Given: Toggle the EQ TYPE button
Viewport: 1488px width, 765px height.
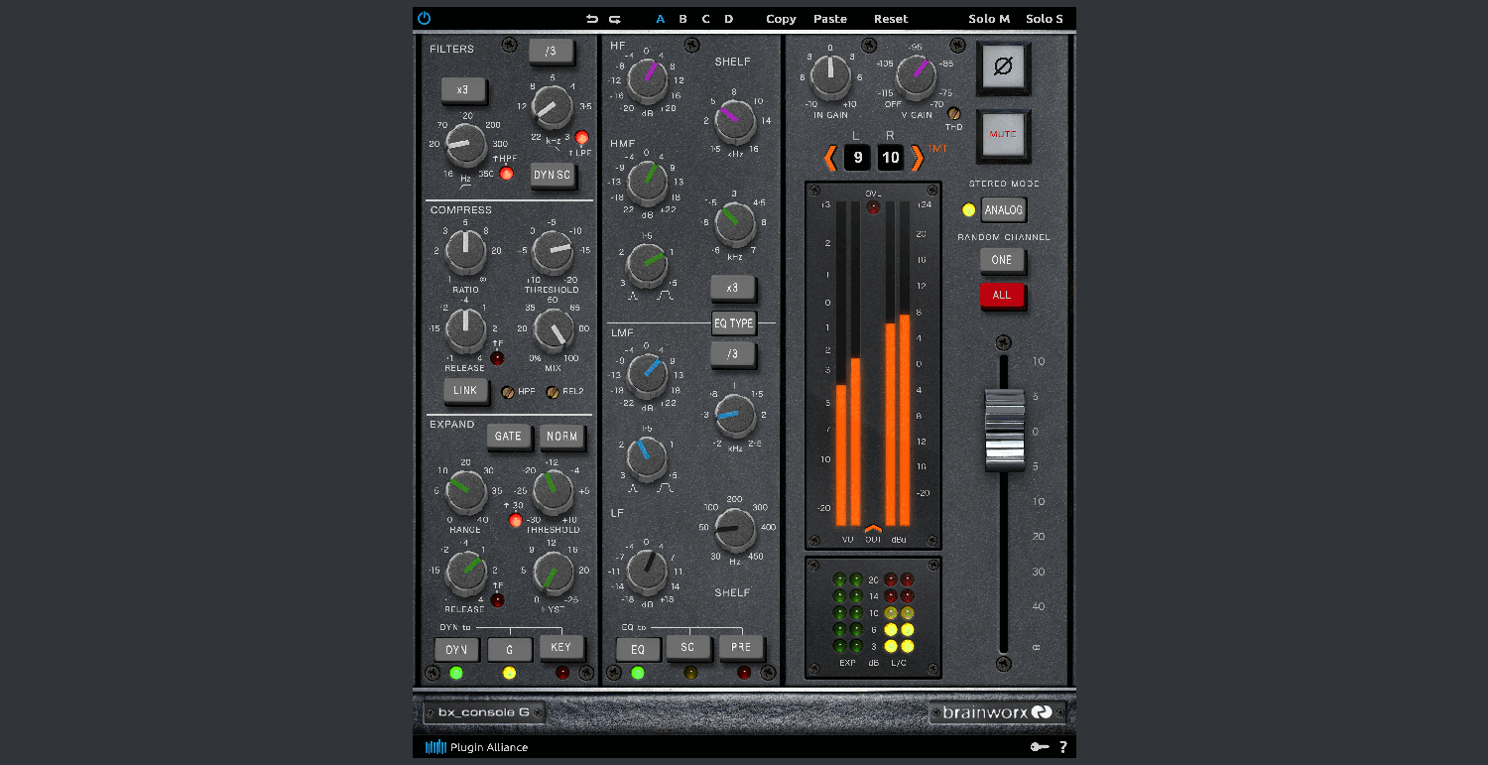Looking at the screenshot, I should 734,323.
